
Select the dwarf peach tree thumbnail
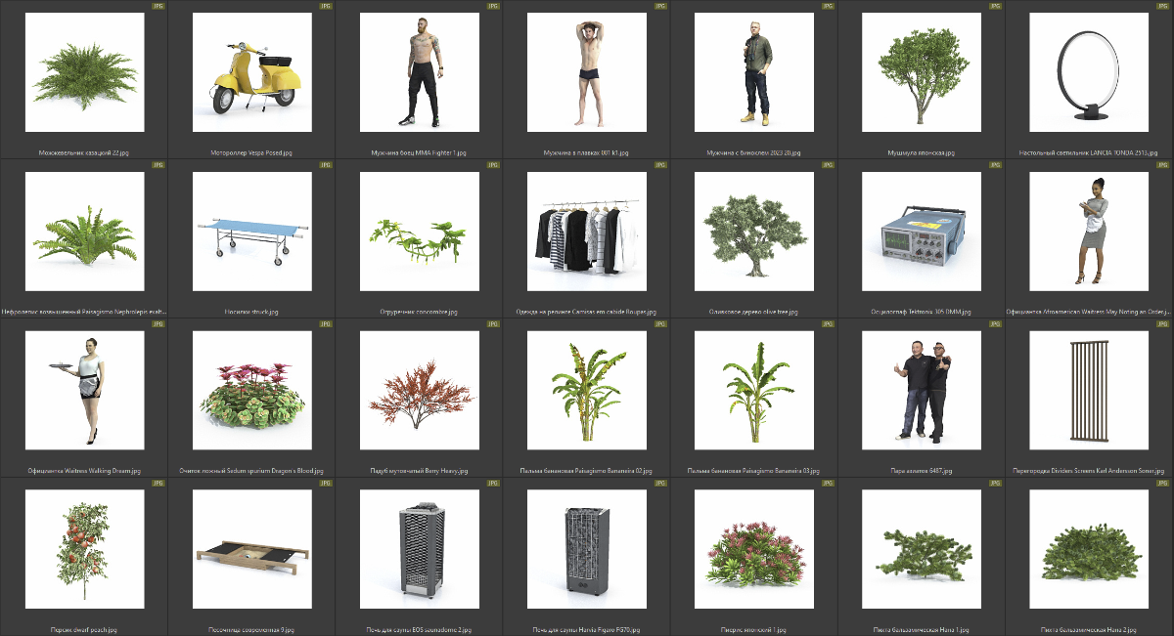[84, 550]
